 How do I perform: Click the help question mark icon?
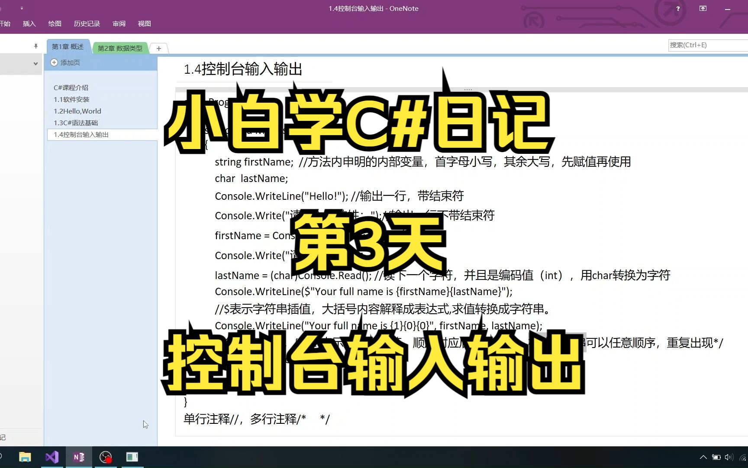coord(678,8)
